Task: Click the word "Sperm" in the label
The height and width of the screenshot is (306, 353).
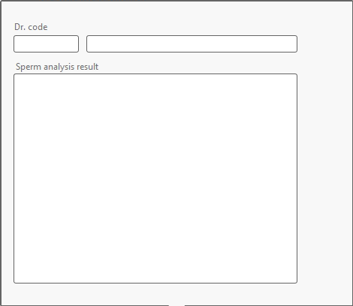Action: [x=29, y=67]
